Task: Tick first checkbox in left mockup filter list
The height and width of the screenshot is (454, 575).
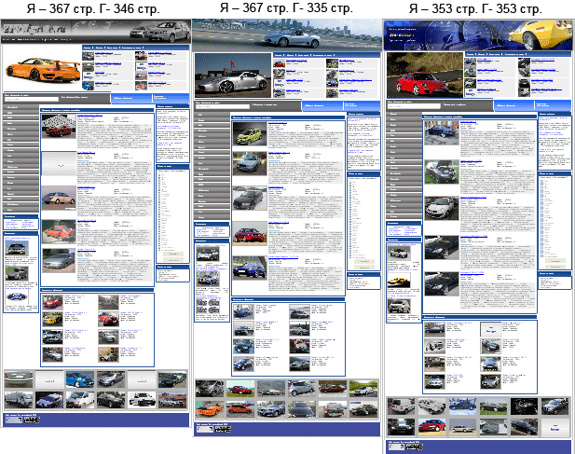Action: [x=159, y=173]
